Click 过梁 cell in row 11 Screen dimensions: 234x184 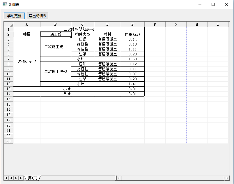83,79
